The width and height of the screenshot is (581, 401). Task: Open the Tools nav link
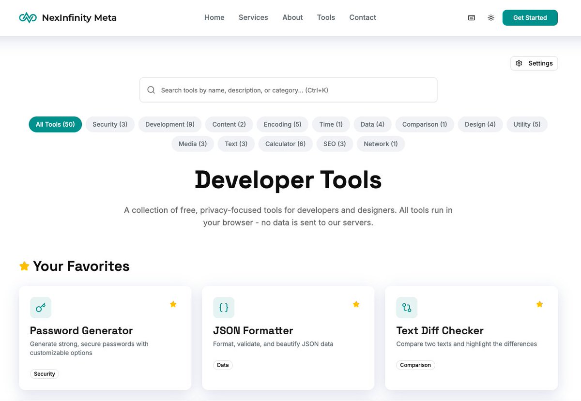(326, 17)
